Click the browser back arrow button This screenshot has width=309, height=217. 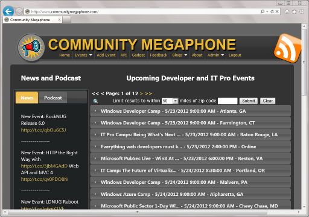pos(8,11)
